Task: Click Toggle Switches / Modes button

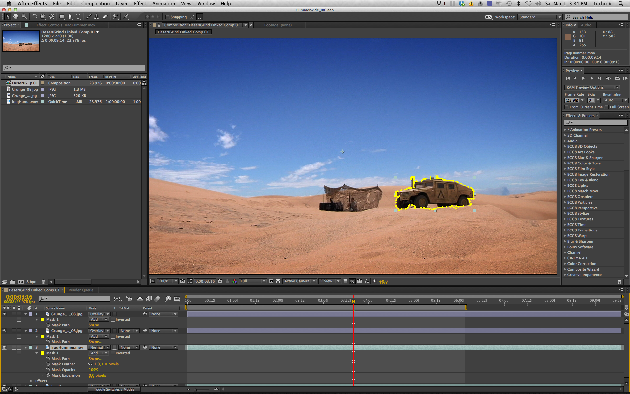Action: [114, 390]
